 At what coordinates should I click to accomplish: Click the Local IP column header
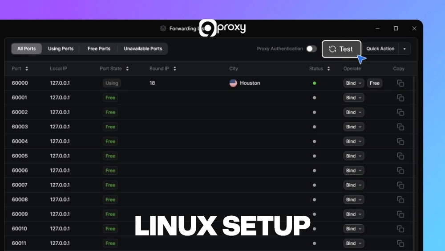58,69
